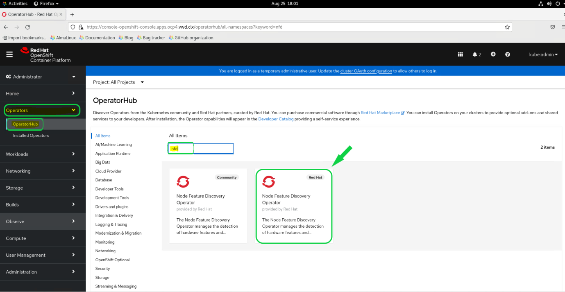Close the OperatorHub browser tab
Viewport: 565px width, 292px height.
(x=61, y=14)
